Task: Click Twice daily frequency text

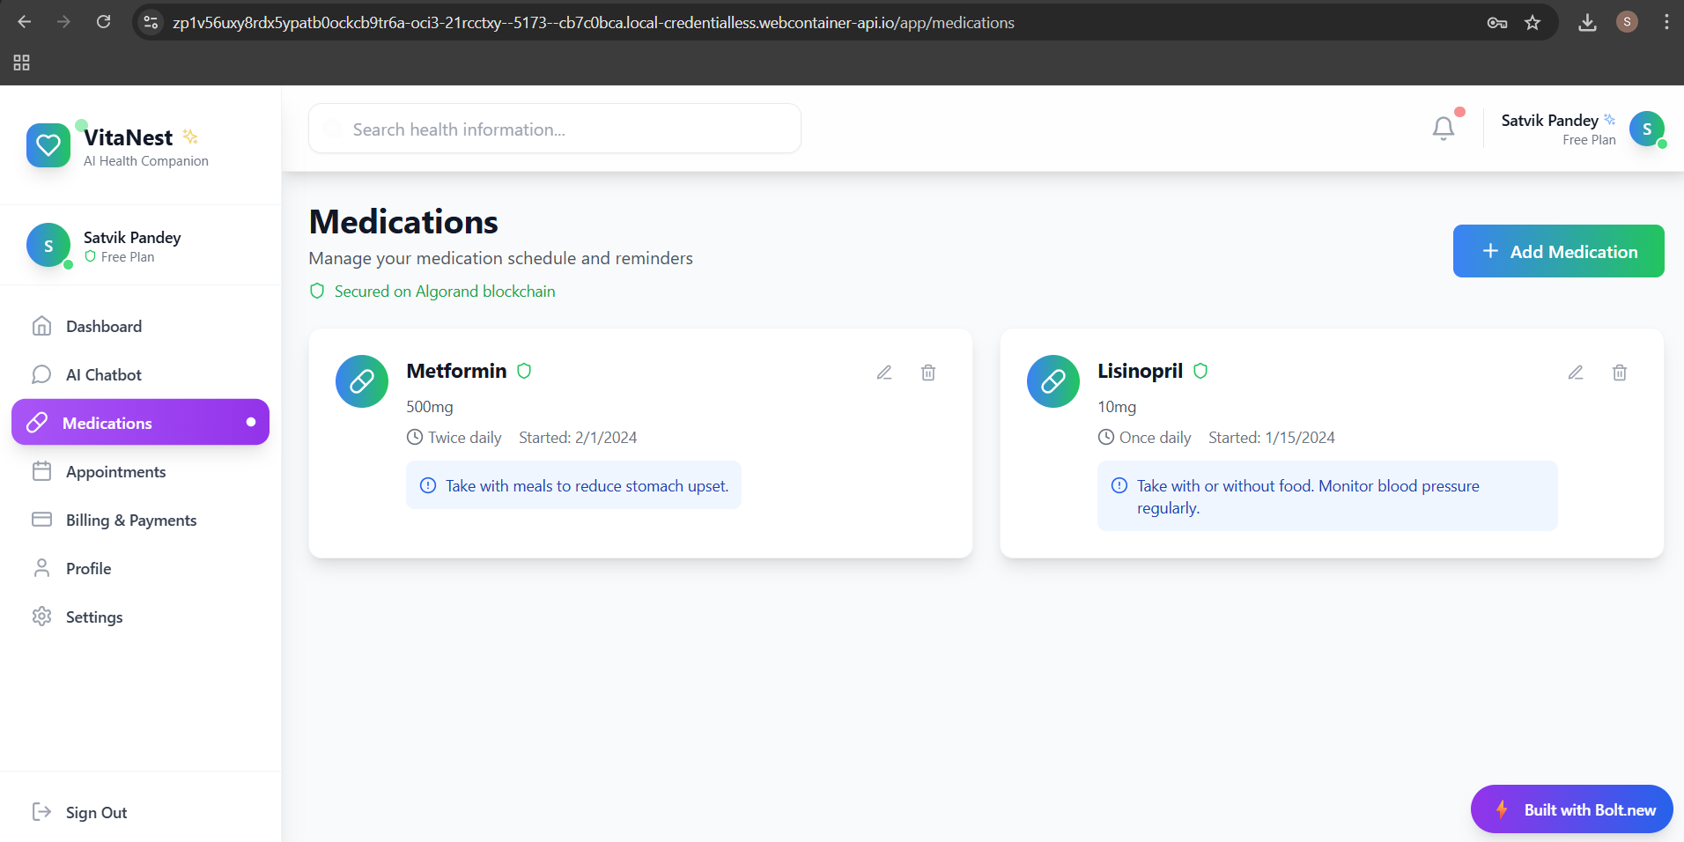Action: pyautogui.click(x=464, y=438)
